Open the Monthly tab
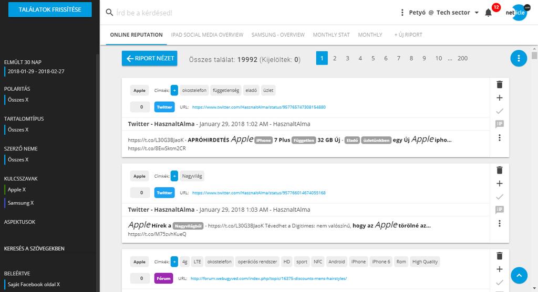Image resolution: width=538 pixels, height=292 pixels. point(370,35)
